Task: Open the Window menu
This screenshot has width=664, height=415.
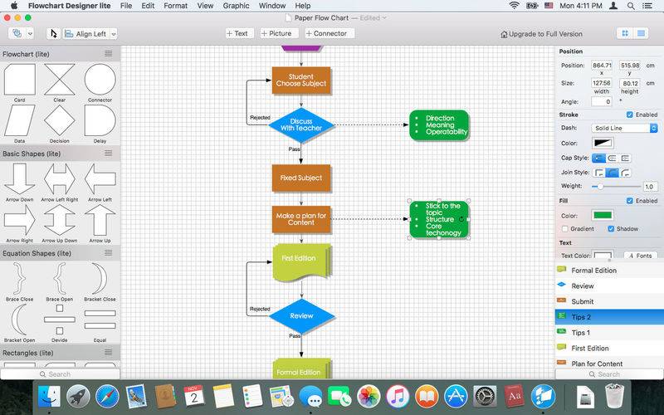Action: pos(272,6)
